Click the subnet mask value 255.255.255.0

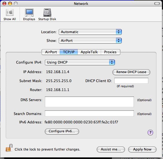tap(59, 81)
